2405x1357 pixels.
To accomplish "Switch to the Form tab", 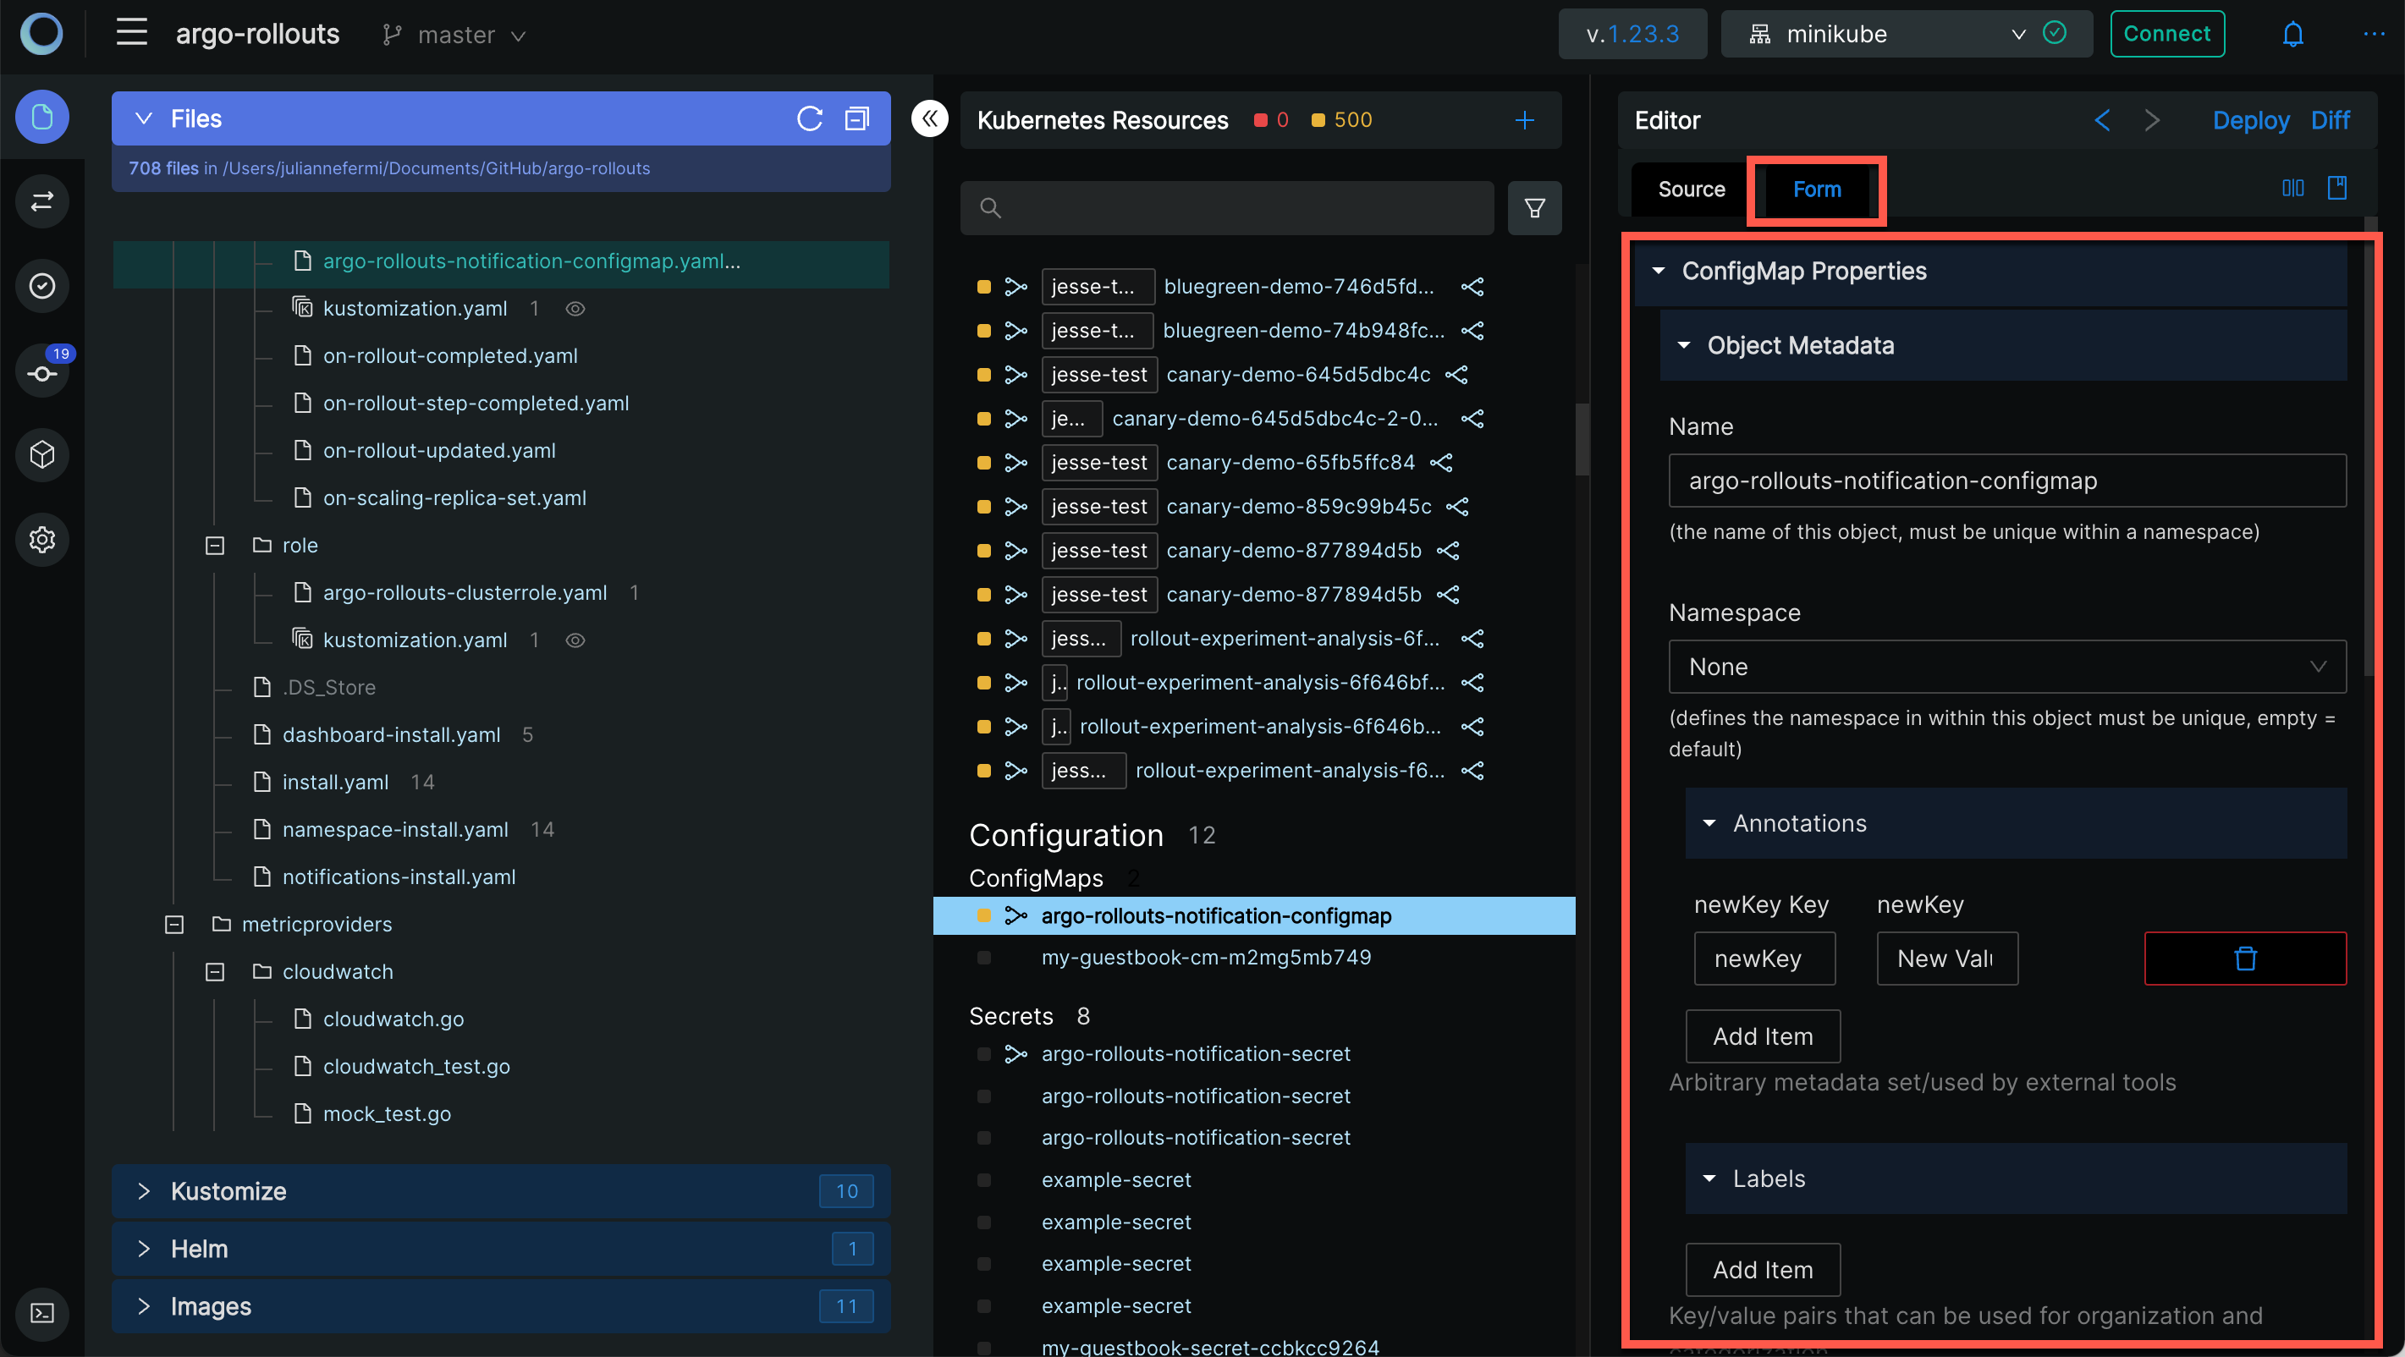I will pyautogui.click(x=1816, y=190).
